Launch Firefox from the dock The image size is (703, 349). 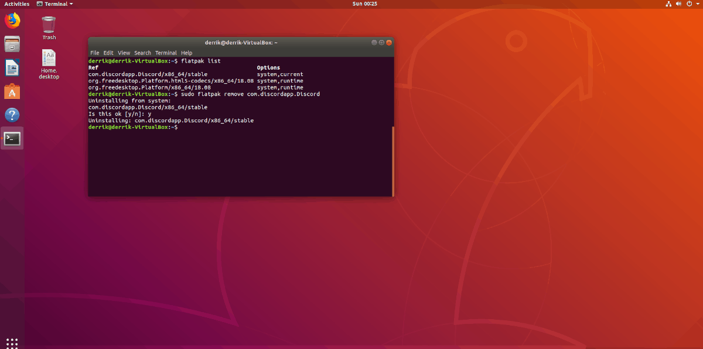pos(12,19)
